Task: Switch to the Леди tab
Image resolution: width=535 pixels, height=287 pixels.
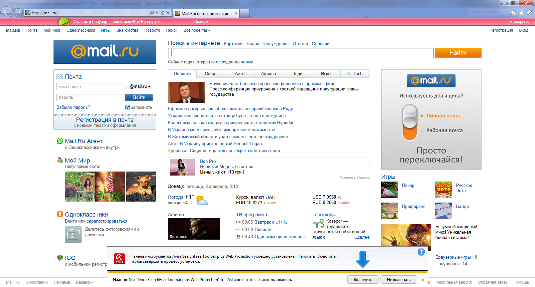Action: coord(297,74)
